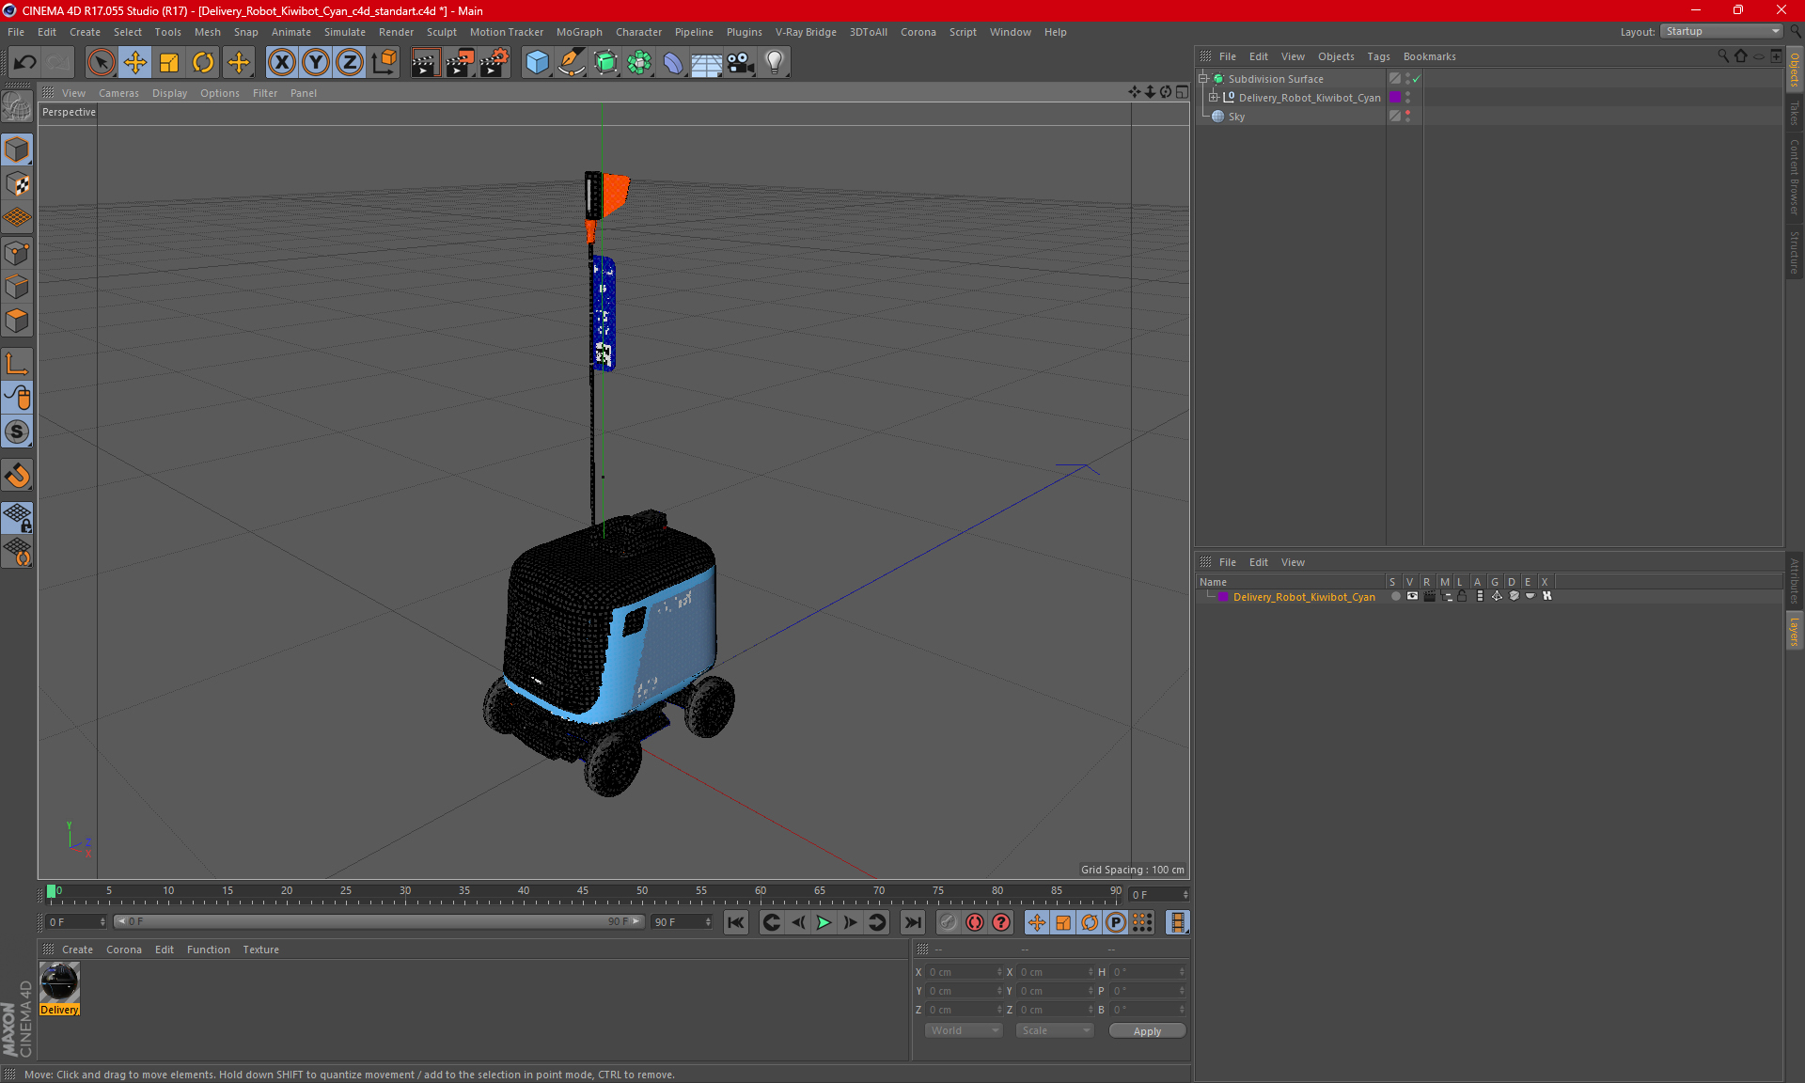Switch to Polygons mode
The width and height of the screenshot is (1805, 1083).
tap(17, 321)
